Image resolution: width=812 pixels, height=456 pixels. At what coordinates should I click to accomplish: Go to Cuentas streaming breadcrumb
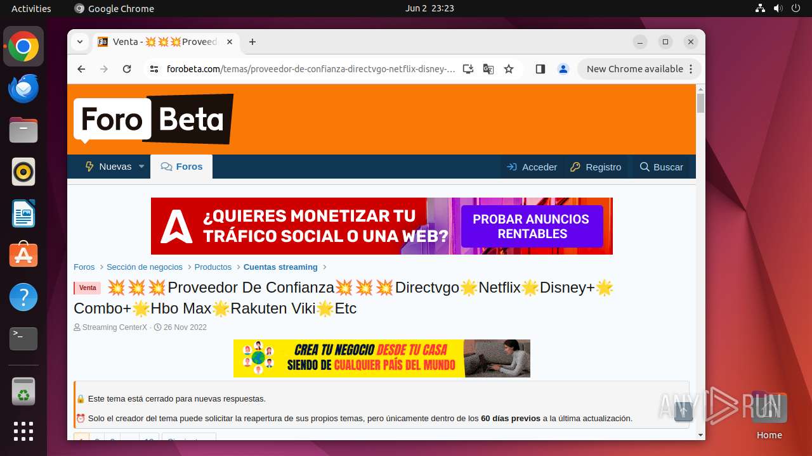(280, 267)
